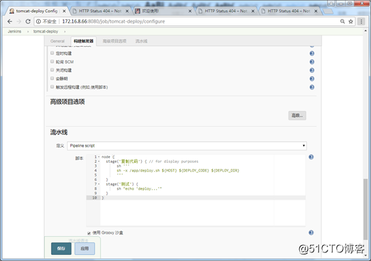Image resolution: width=371 pixels, height=261 pixels.
Task: Enable the 定时构建 checkbox
Action: coord(52,53)
